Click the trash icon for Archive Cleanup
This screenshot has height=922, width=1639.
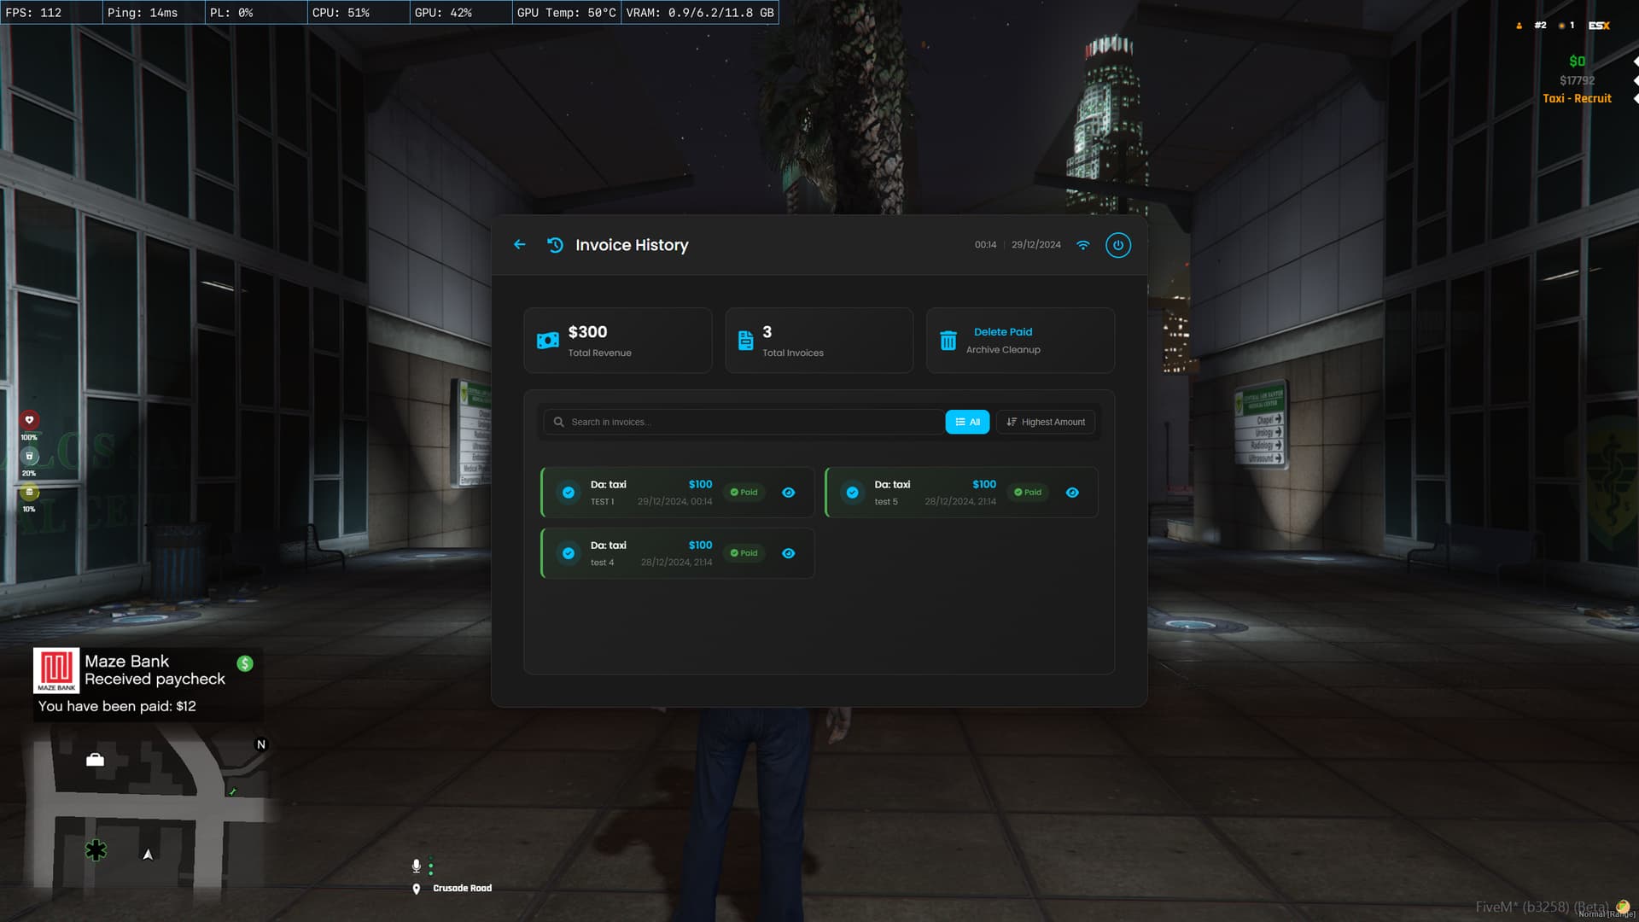[x=949, y=340]
